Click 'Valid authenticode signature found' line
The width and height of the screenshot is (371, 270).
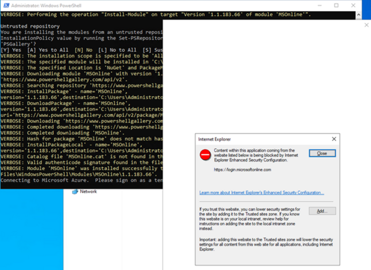click(x=82, y=163)
